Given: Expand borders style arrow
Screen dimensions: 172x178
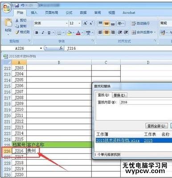Looking at the screenshot, I should [x=64, y=33].
